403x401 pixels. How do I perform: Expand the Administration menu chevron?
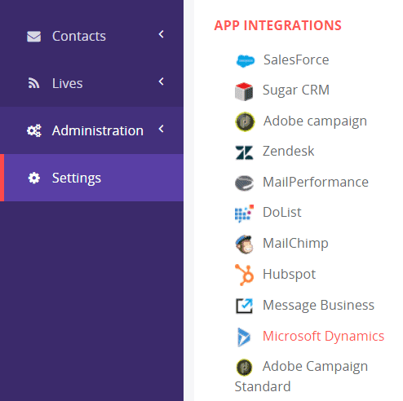162,129
